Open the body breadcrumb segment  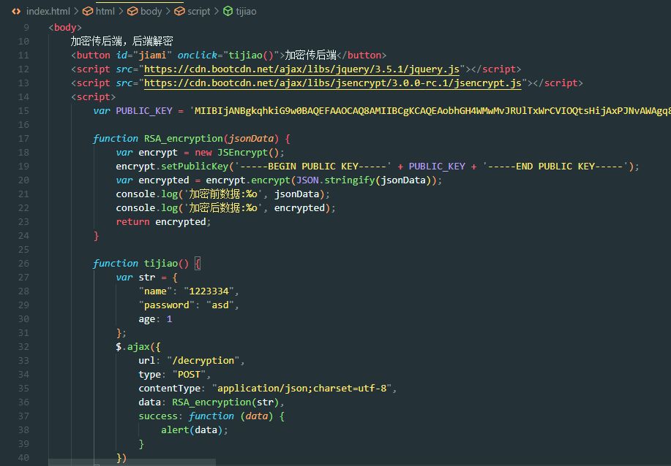(151, 12)
